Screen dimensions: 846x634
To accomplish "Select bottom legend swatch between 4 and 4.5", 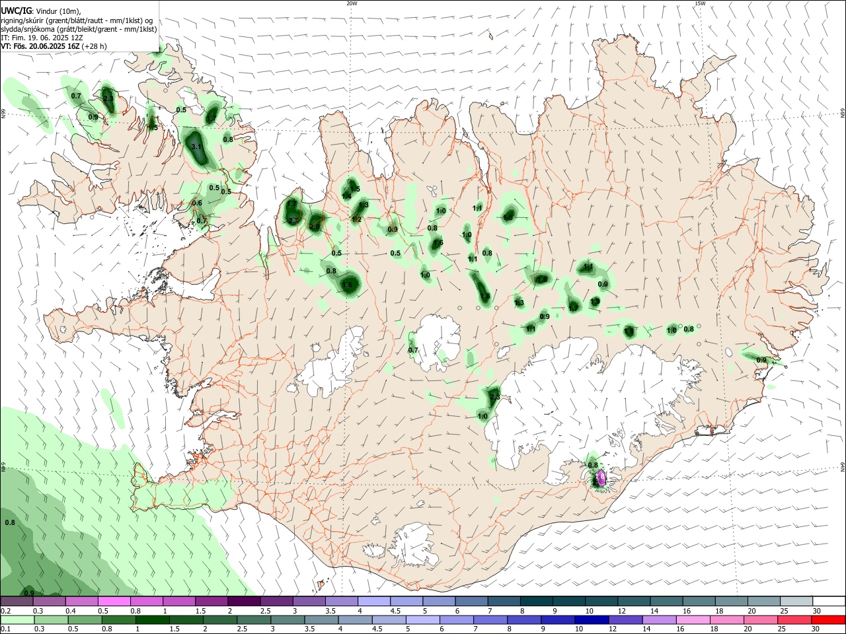I will [x=355, y=619].
